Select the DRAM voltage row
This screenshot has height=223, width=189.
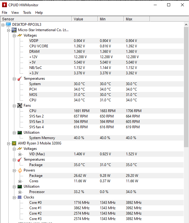(x=106, y=52)
